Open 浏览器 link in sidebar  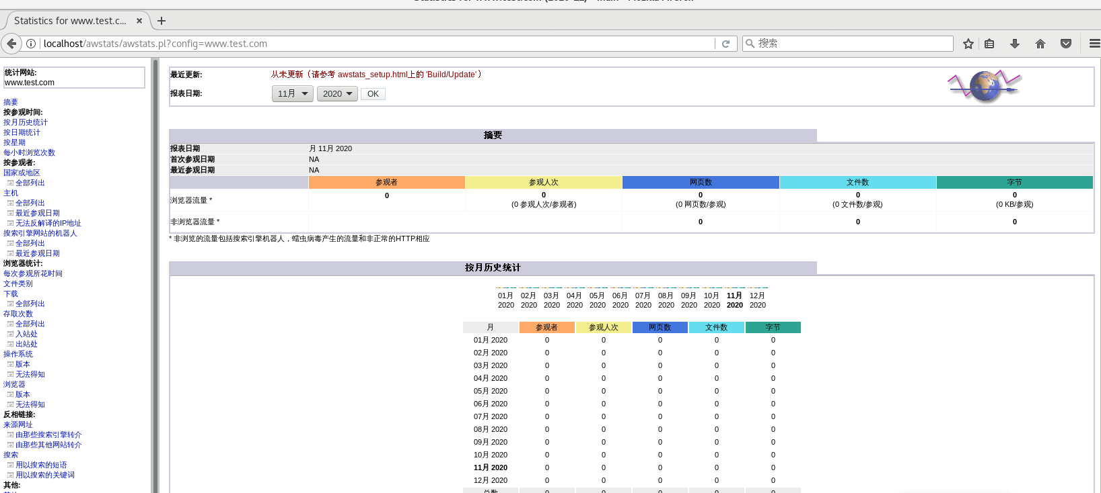click(x=14, y=384)
